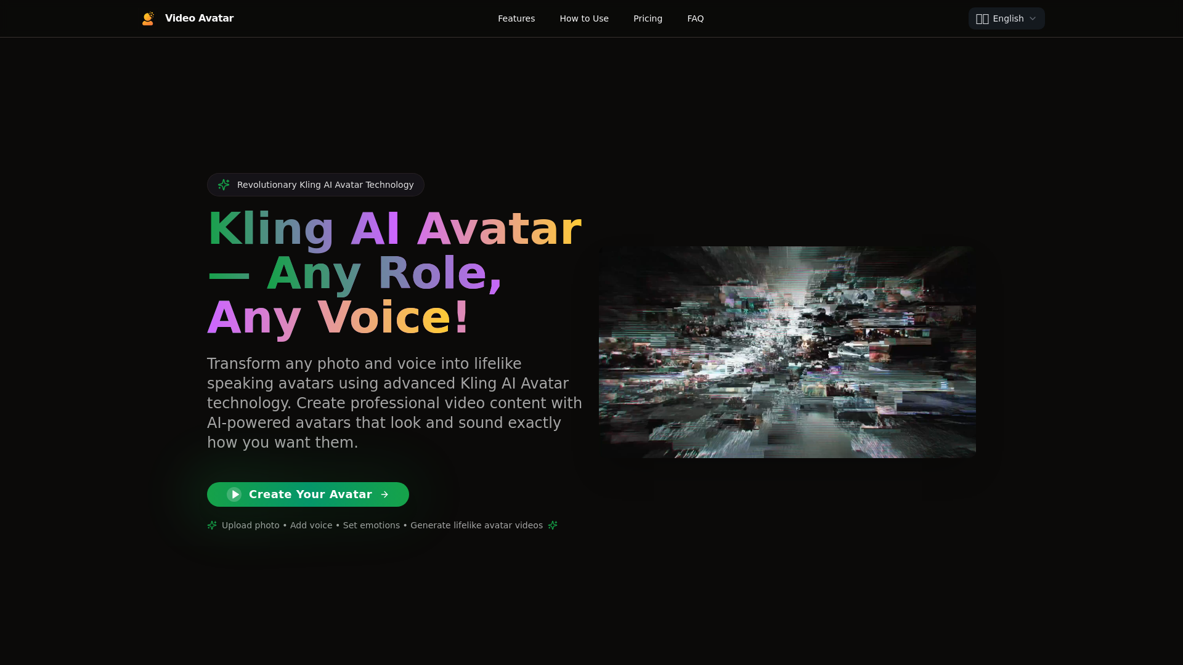Click the language book icon beside English
The height and width of the screenshot is (665, 1183).
(982, 18)
